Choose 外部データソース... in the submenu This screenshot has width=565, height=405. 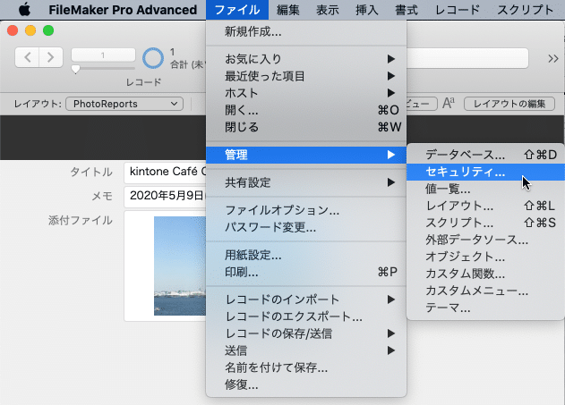click(x=485, y=240)
